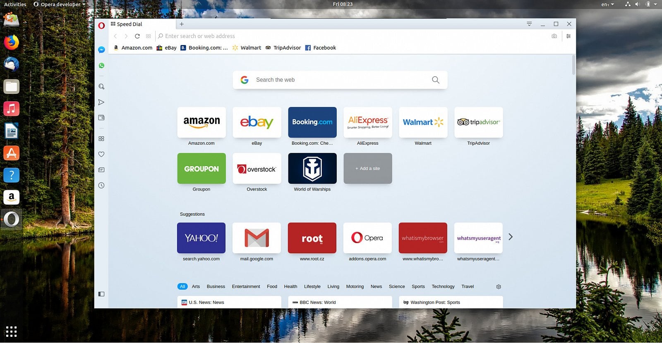Open Walmart bookmark in bookmarks bar
Screen dimensions: 662x343
pos(247,48)
